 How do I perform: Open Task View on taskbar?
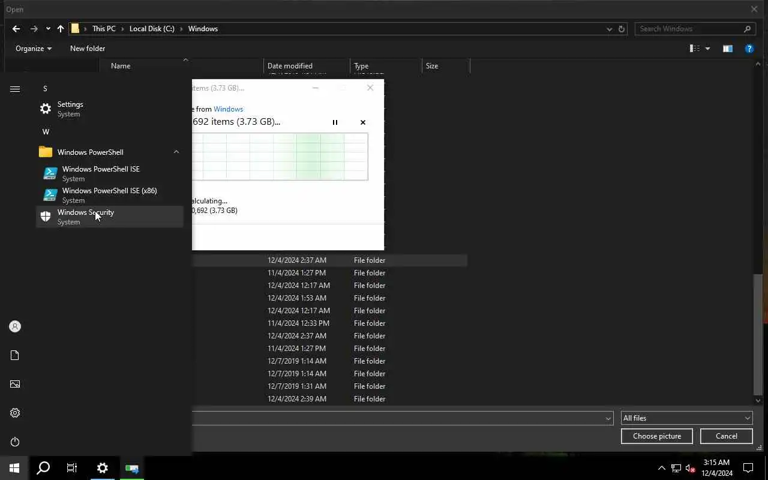coord(72,468)
